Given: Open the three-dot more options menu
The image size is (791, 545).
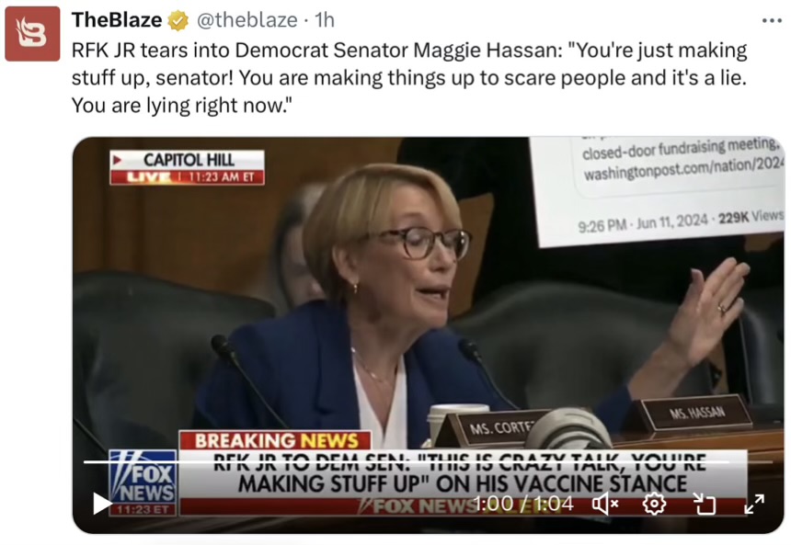Looking at the screenshot, I should (772, 20).
